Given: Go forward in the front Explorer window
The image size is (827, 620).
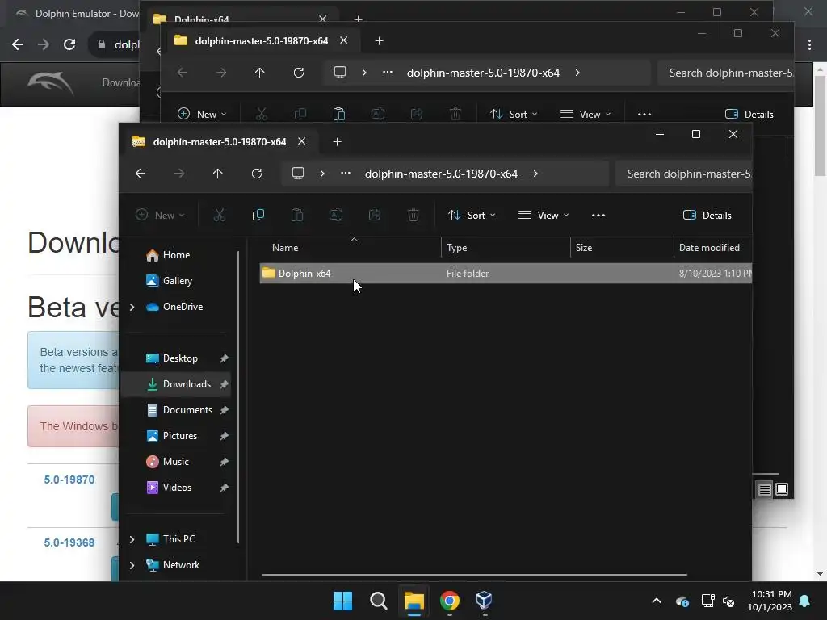Looking at the screenshot, I should click(x=179, y=174).
